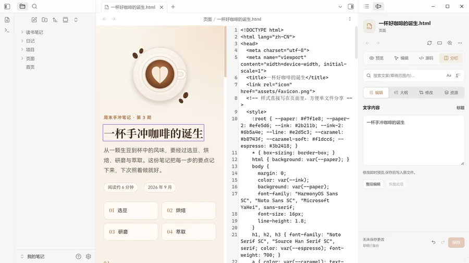Click the outline list icon in right panel
This screenshot has height=263, width=469.
(366, 6)
